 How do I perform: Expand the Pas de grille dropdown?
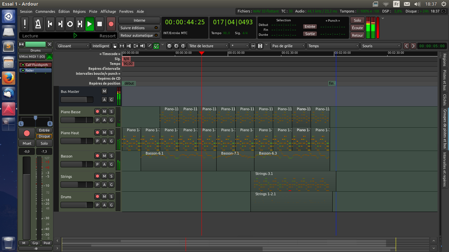tap(288, 46)
